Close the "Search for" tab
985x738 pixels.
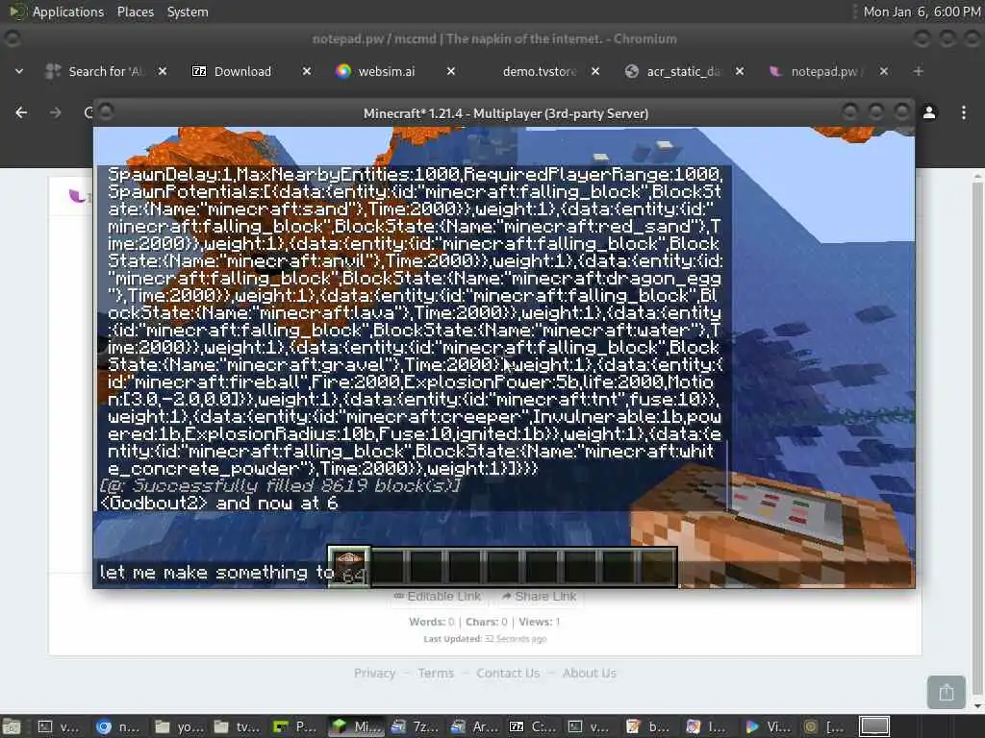(162, 71)
